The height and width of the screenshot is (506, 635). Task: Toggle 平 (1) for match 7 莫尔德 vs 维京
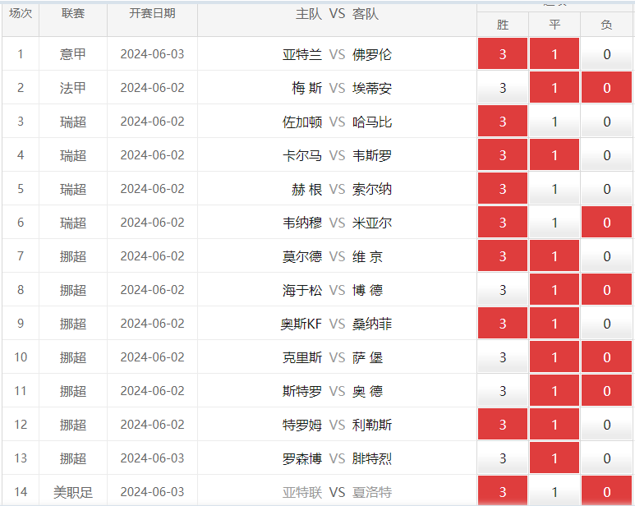pyautogui.click(x=554, y=255)
